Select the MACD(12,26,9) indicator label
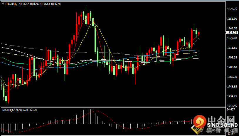 click(x=12, y=110)
